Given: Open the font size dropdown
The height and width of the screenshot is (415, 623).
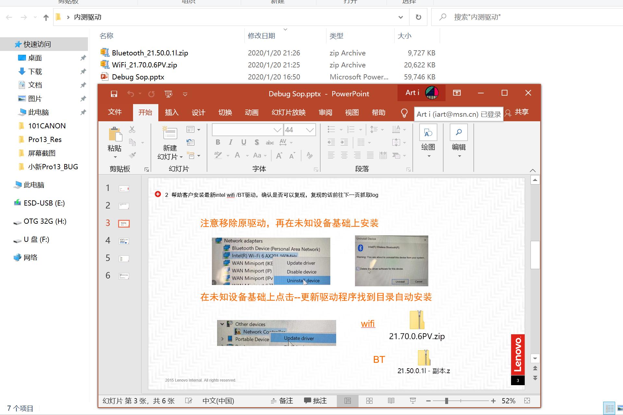Looking at the screenshot, I should 311,129.
